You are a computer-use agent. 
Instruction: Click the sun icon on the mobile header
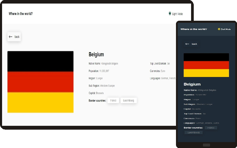pos(219,29)
